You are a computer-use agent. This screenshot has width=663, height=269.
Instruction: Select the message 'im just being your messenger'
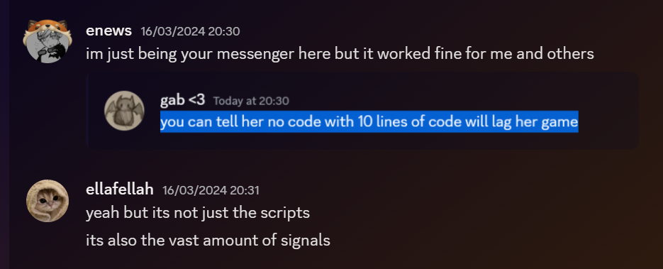coord(340,54)
